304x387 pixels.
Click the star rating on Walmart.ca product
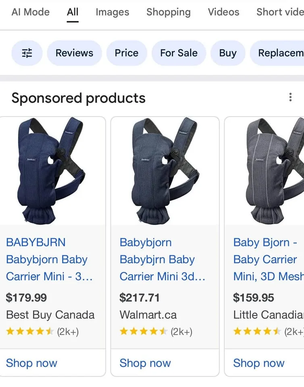(143, 331)
